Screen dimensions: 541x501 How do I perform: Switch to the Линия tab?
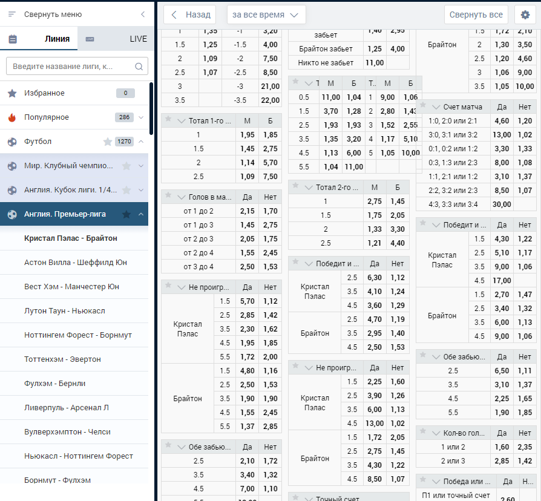[39, 38]
